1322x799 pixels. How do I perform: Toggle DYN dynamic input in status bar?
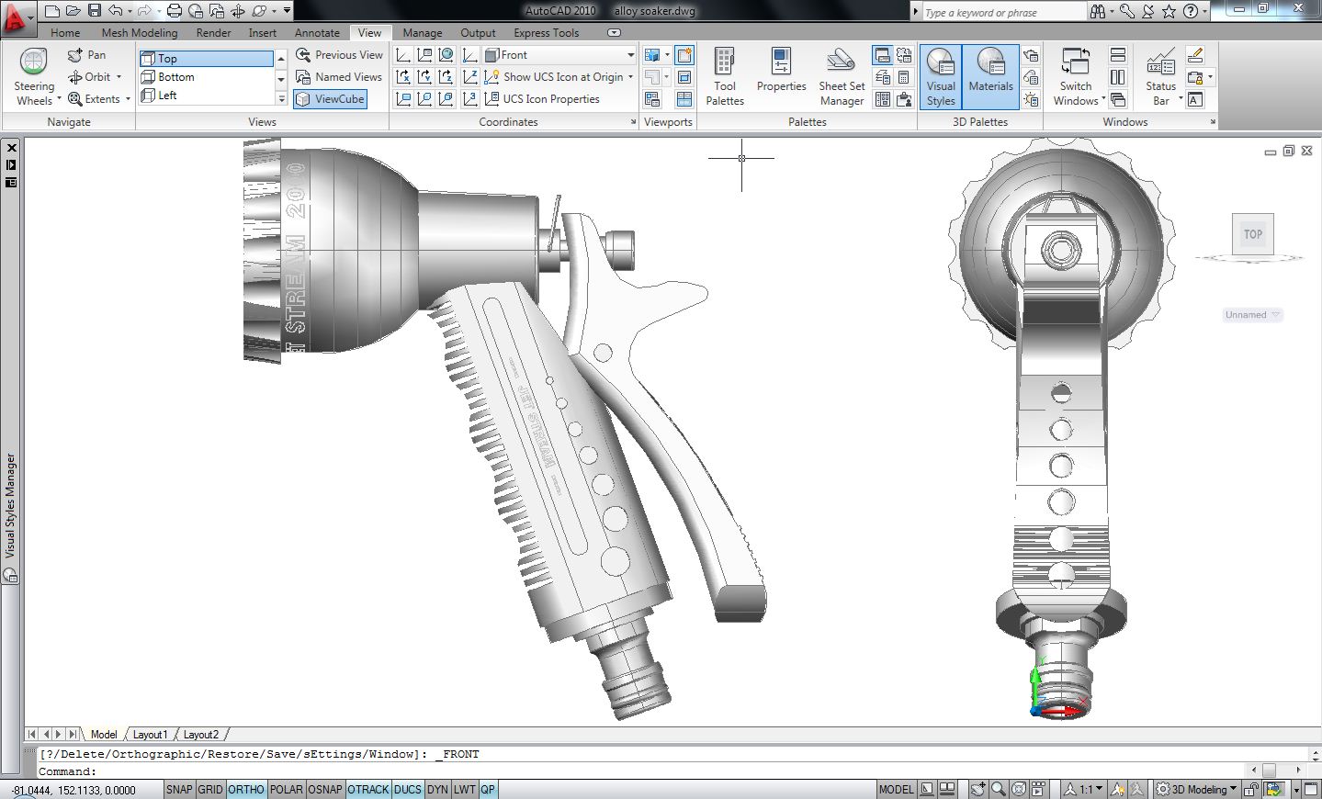[437, 789]
